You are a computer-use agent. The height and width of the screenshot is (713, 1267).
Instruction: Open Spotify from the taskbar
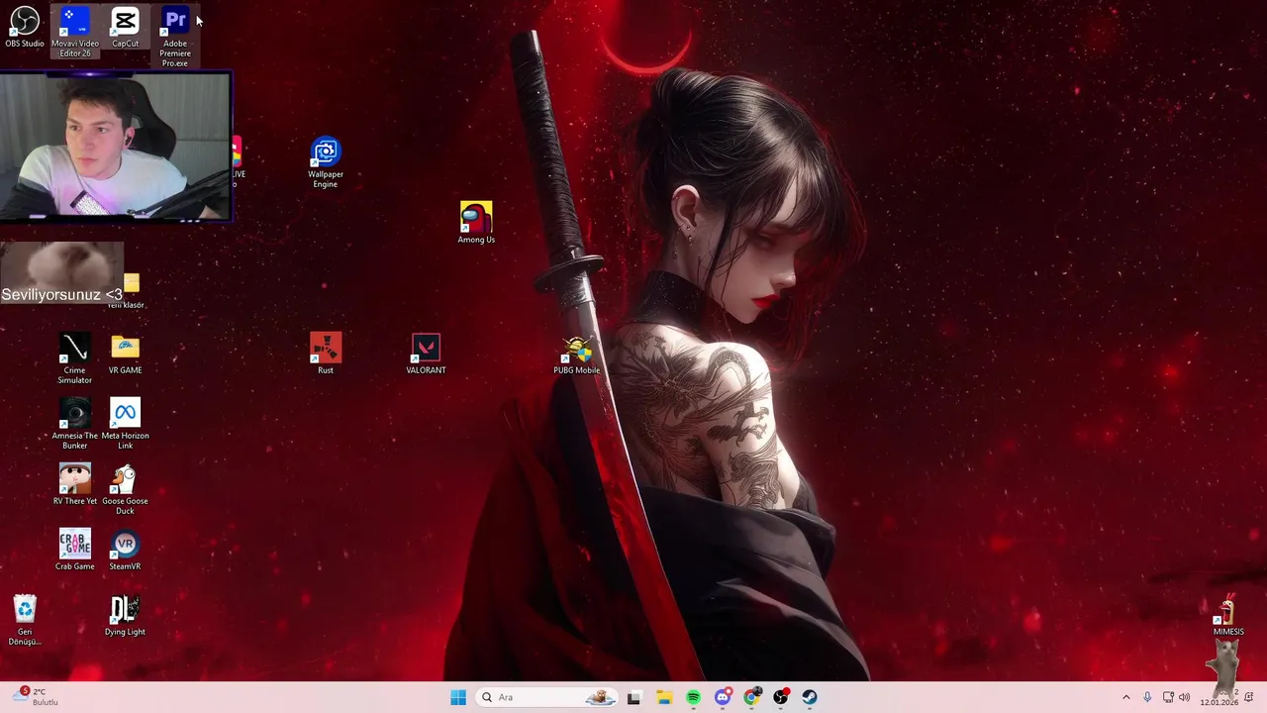click(x=693, y=697)
